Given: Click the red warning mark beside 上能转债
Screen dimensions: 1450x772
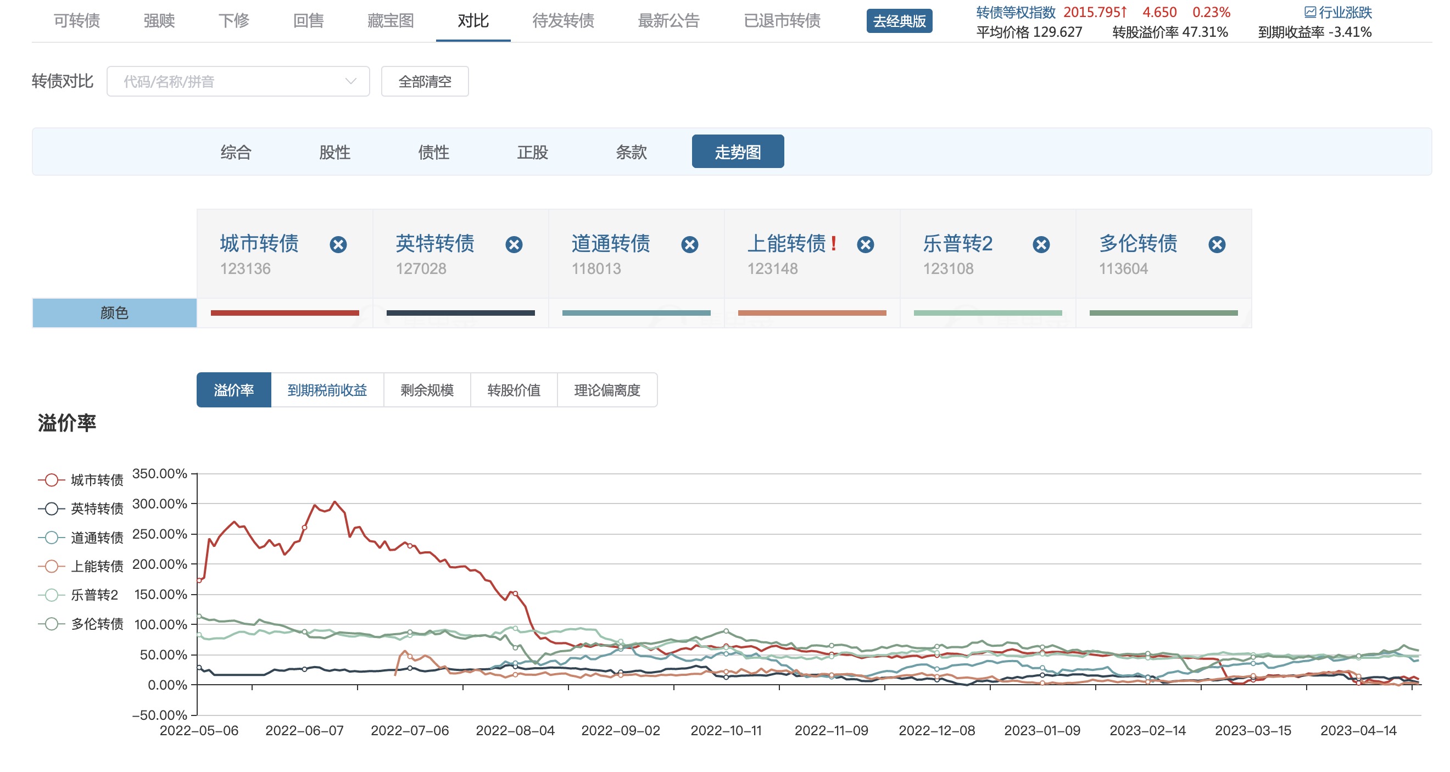Looking at the screenshot, I should click(x=834, y=244).
